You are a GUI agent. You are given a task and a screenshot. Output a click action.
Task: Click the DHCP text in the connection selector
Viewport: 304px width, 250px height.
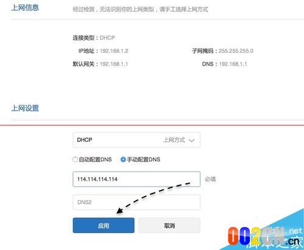(x=85, y=140)
